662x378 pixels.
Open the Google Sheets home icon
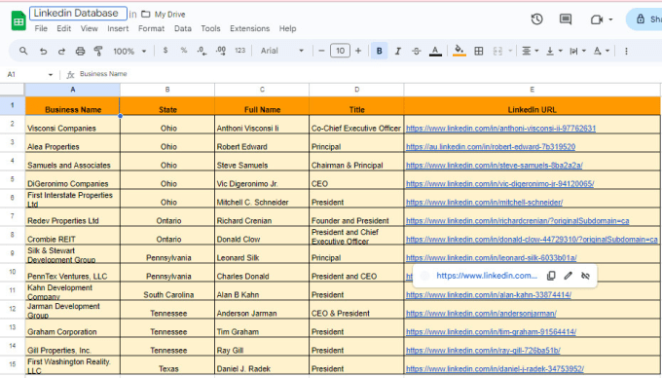(x=18, y=20)
